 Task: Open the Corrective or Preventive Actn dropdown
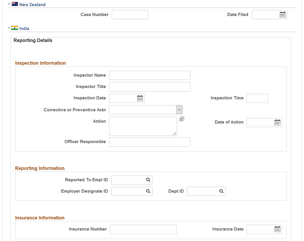point(179,110)
